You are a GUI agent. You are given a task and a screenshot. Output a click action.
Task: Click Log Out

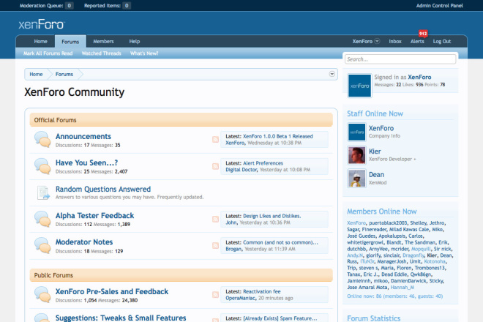click(x=442, y=41)
